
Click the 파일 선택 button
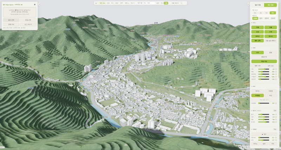tap(28, 20)
